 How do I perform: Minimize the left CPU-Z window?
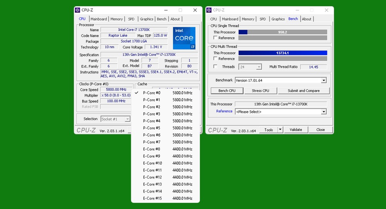[x=166, y=10]
